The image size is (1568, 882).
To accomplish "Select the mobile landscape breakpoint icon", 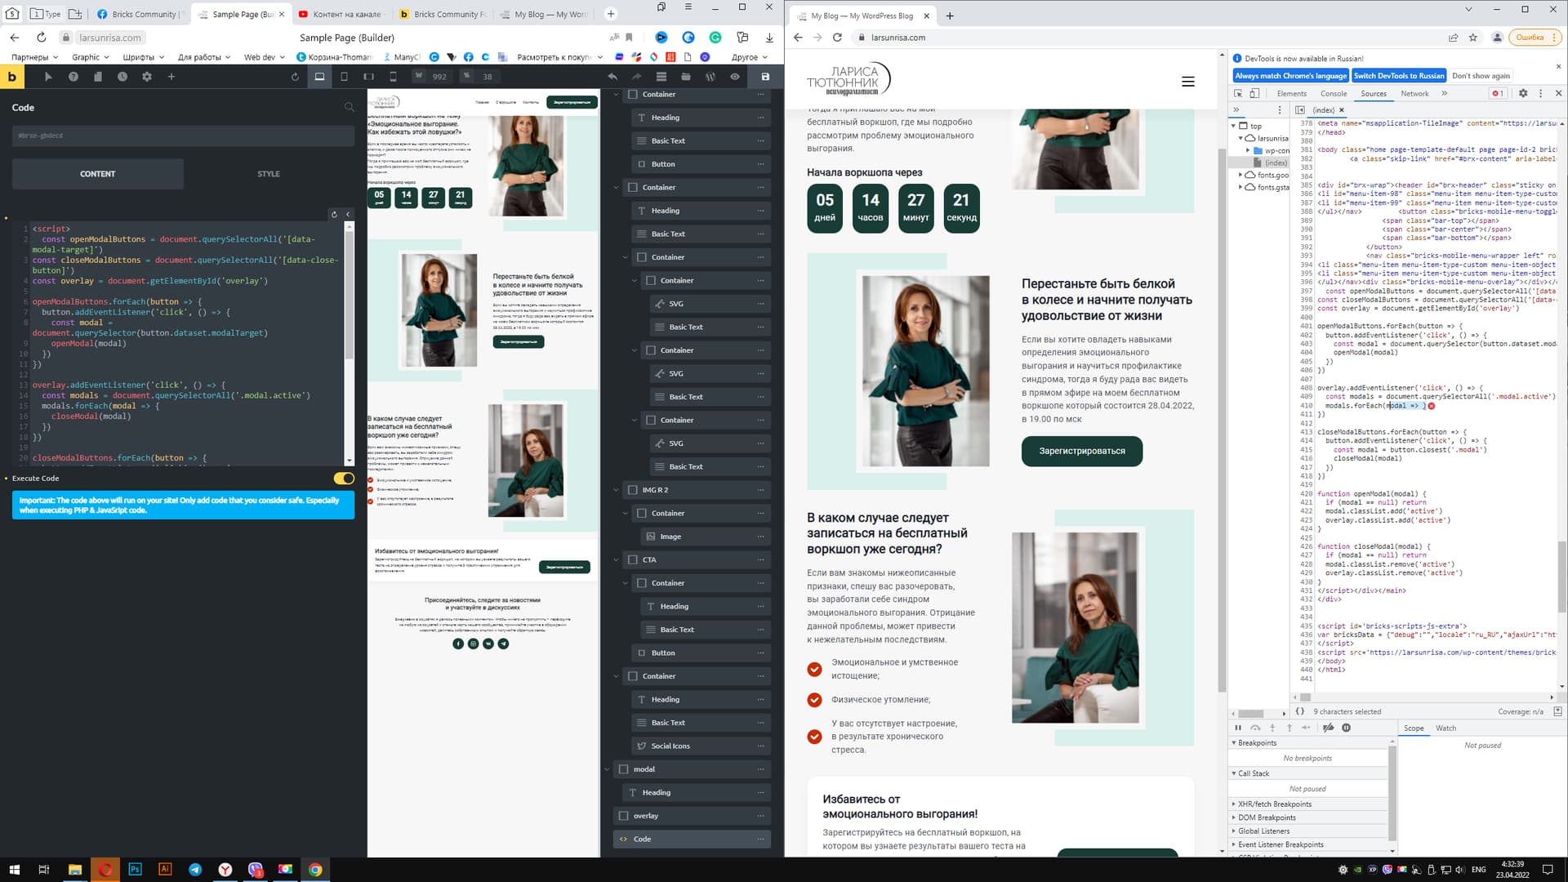I will point(368,77).
